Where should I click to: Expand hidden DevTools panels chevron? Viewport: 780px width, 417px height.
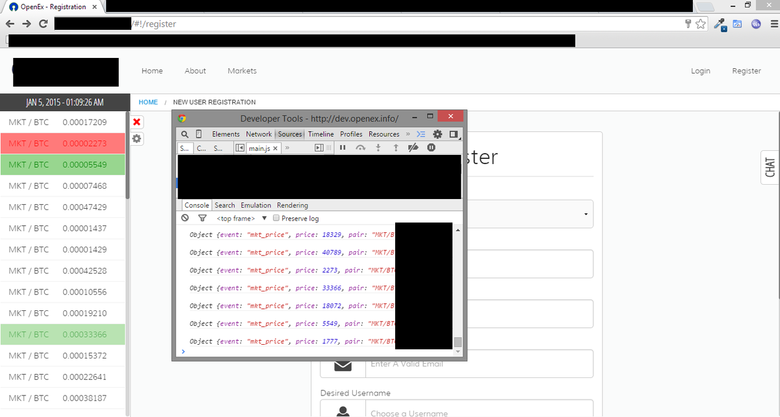[409, 134]
